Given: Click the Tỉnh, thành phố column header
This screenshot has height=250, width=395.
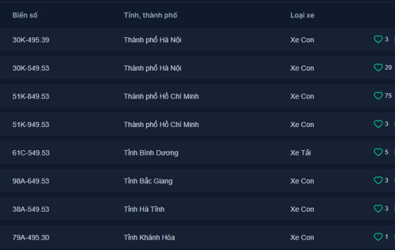Looking at the screenshot, I should (x=150, y=15).
